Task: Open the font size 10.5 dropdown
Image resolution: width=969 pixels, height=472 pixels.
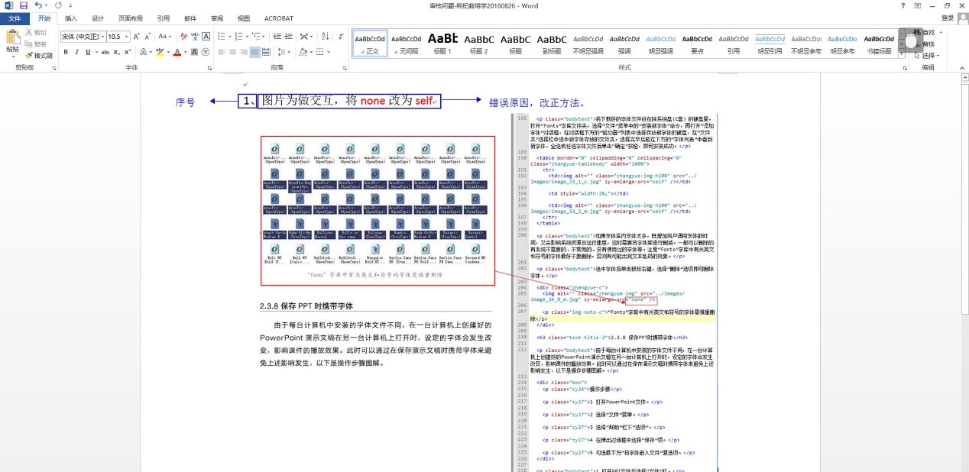Action: (x=126, y=36)
